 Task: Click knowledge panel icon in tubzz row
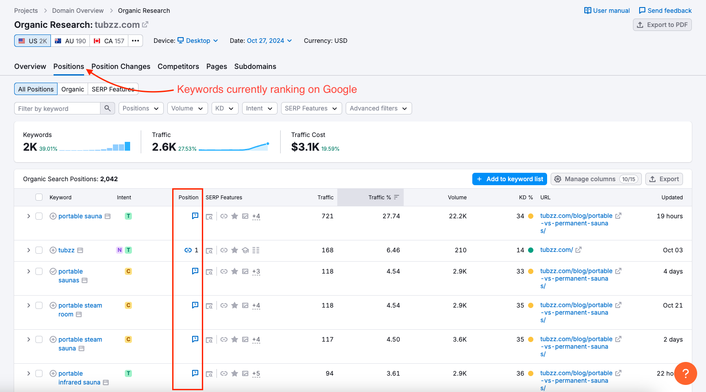click(x=245, y=250)
